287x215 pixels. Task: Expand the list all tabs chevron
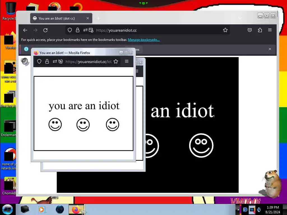point(240,18)
